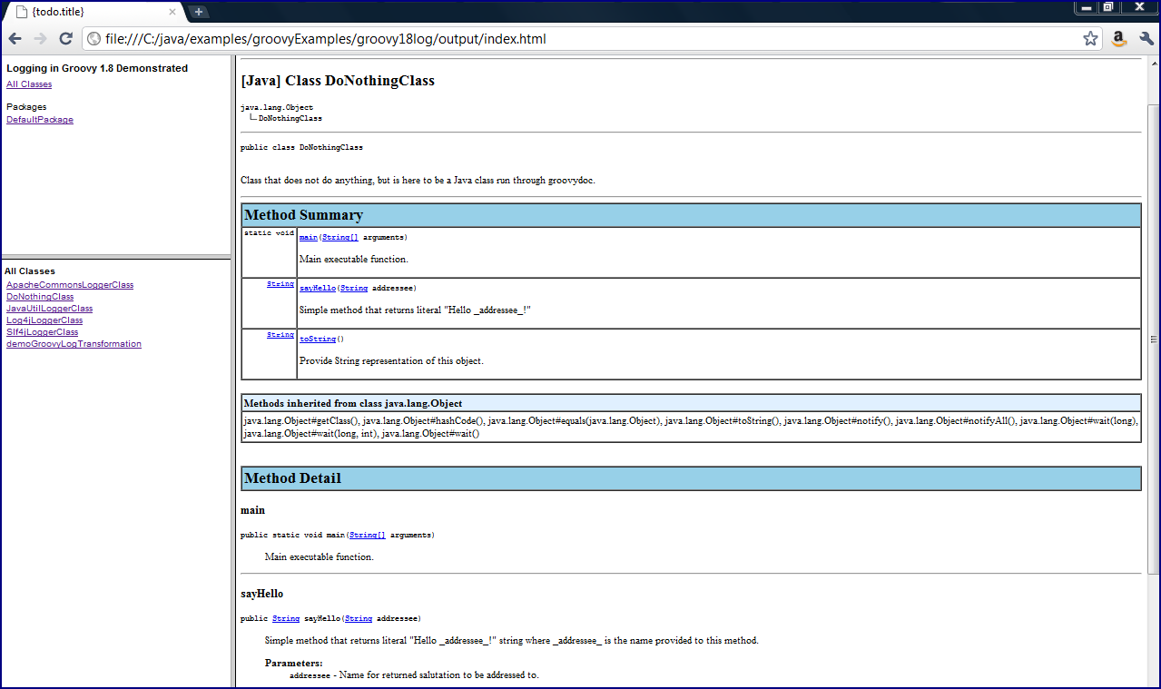Open a new tab with the plus button
The image size is (1161, 689).
coord(198,12)
